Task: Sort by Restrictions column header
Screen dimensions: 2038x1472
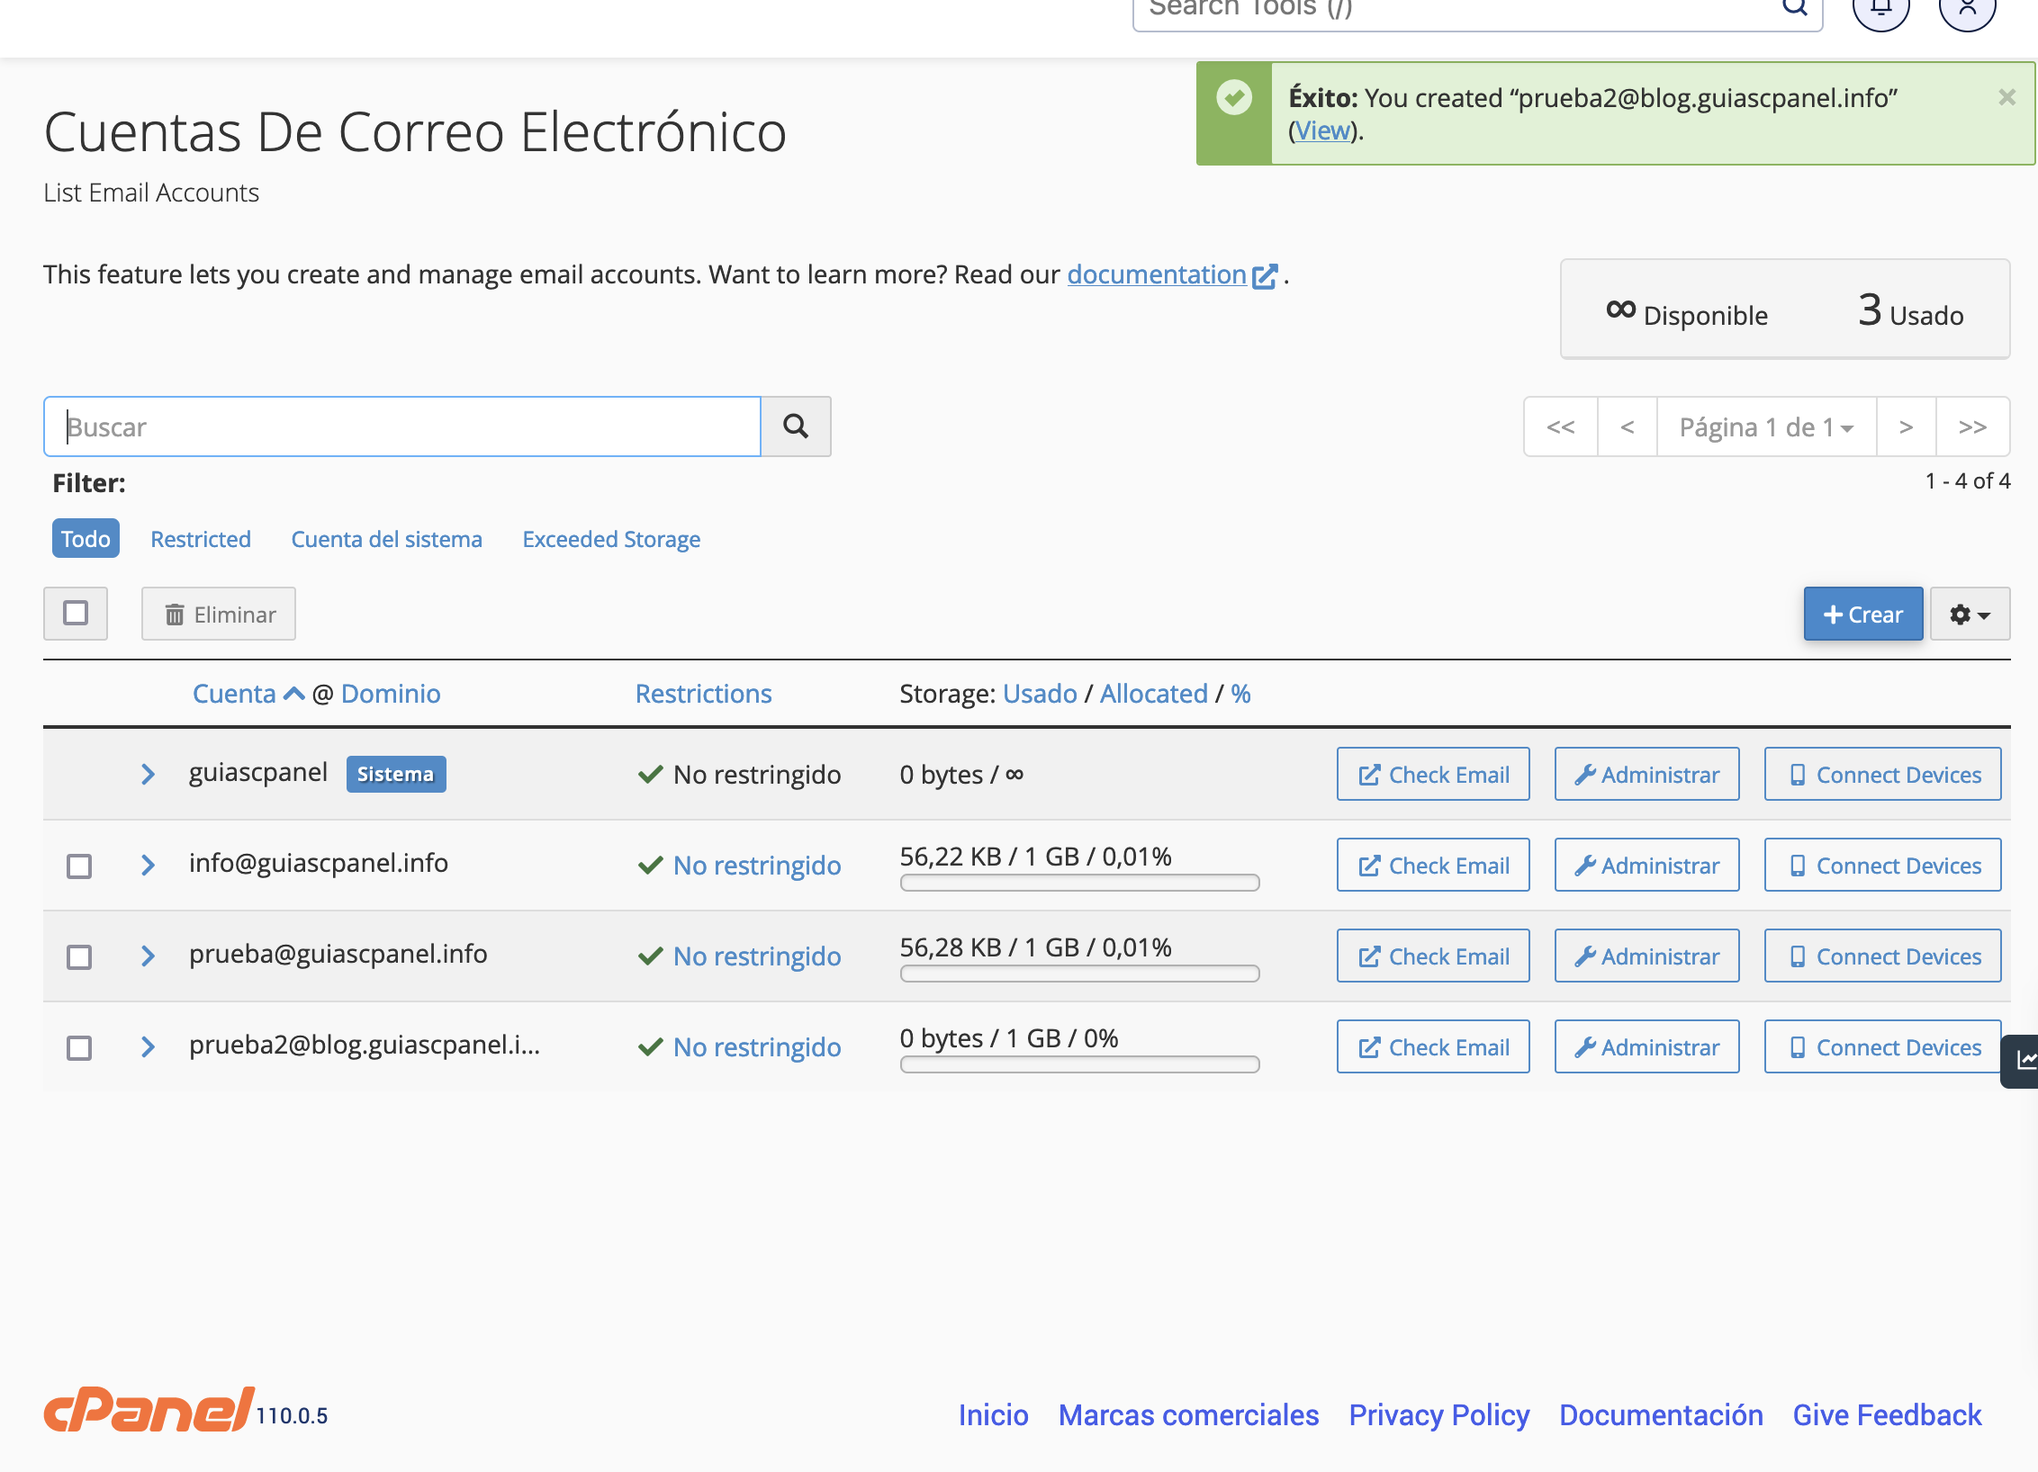Action: click(703, 694)
